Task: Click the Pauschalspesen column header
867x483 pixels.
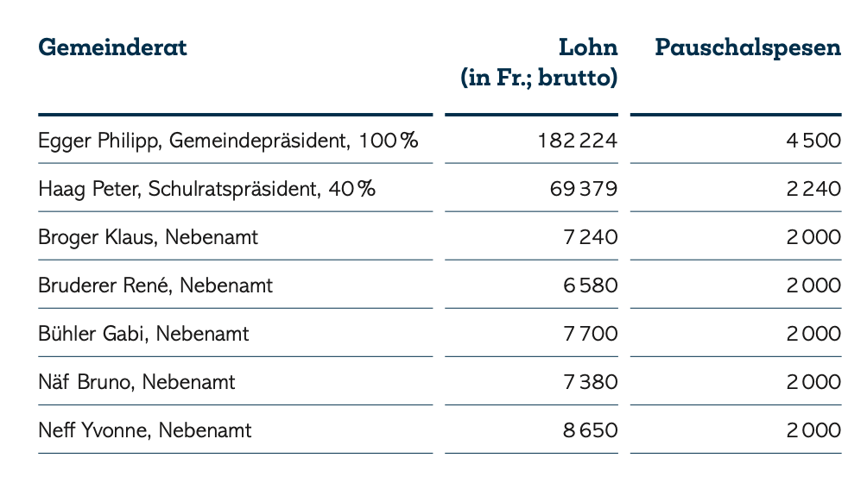Action: 748,47
